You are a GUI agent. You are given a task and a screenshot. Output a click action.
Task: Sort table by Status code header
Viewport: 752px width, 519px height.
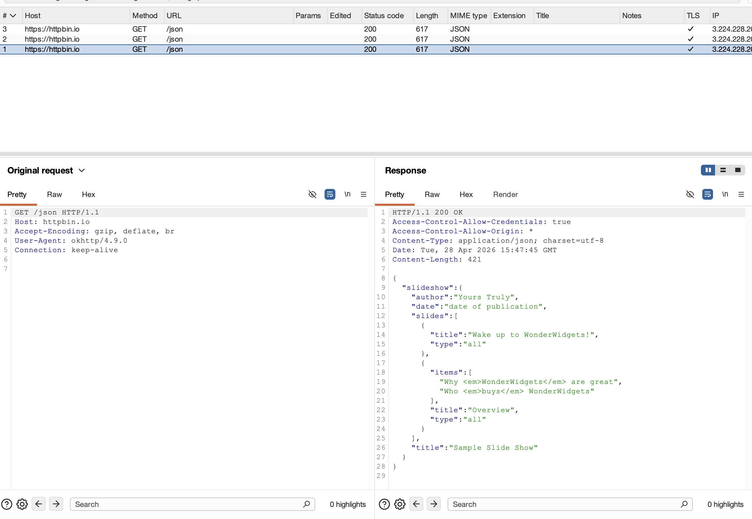click(x=384, y=15)
